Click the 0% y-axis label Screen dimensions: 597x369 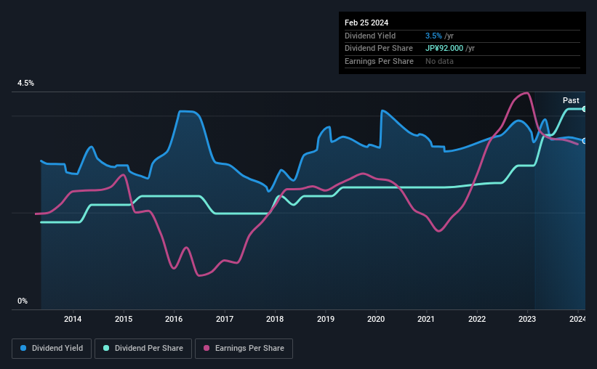pos(23,301)
